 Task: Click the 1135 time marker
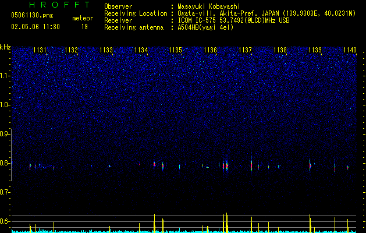click(x=175, y=50)
